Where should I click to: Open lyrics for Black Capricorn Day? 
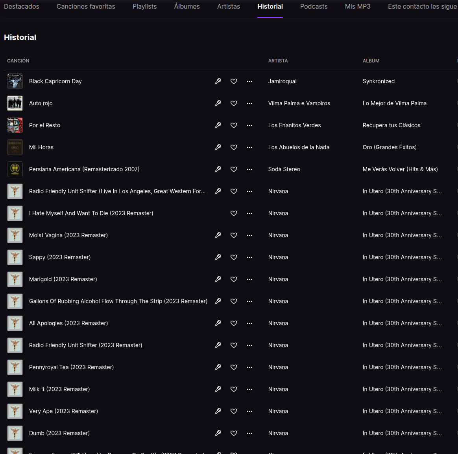click(218, 81)
